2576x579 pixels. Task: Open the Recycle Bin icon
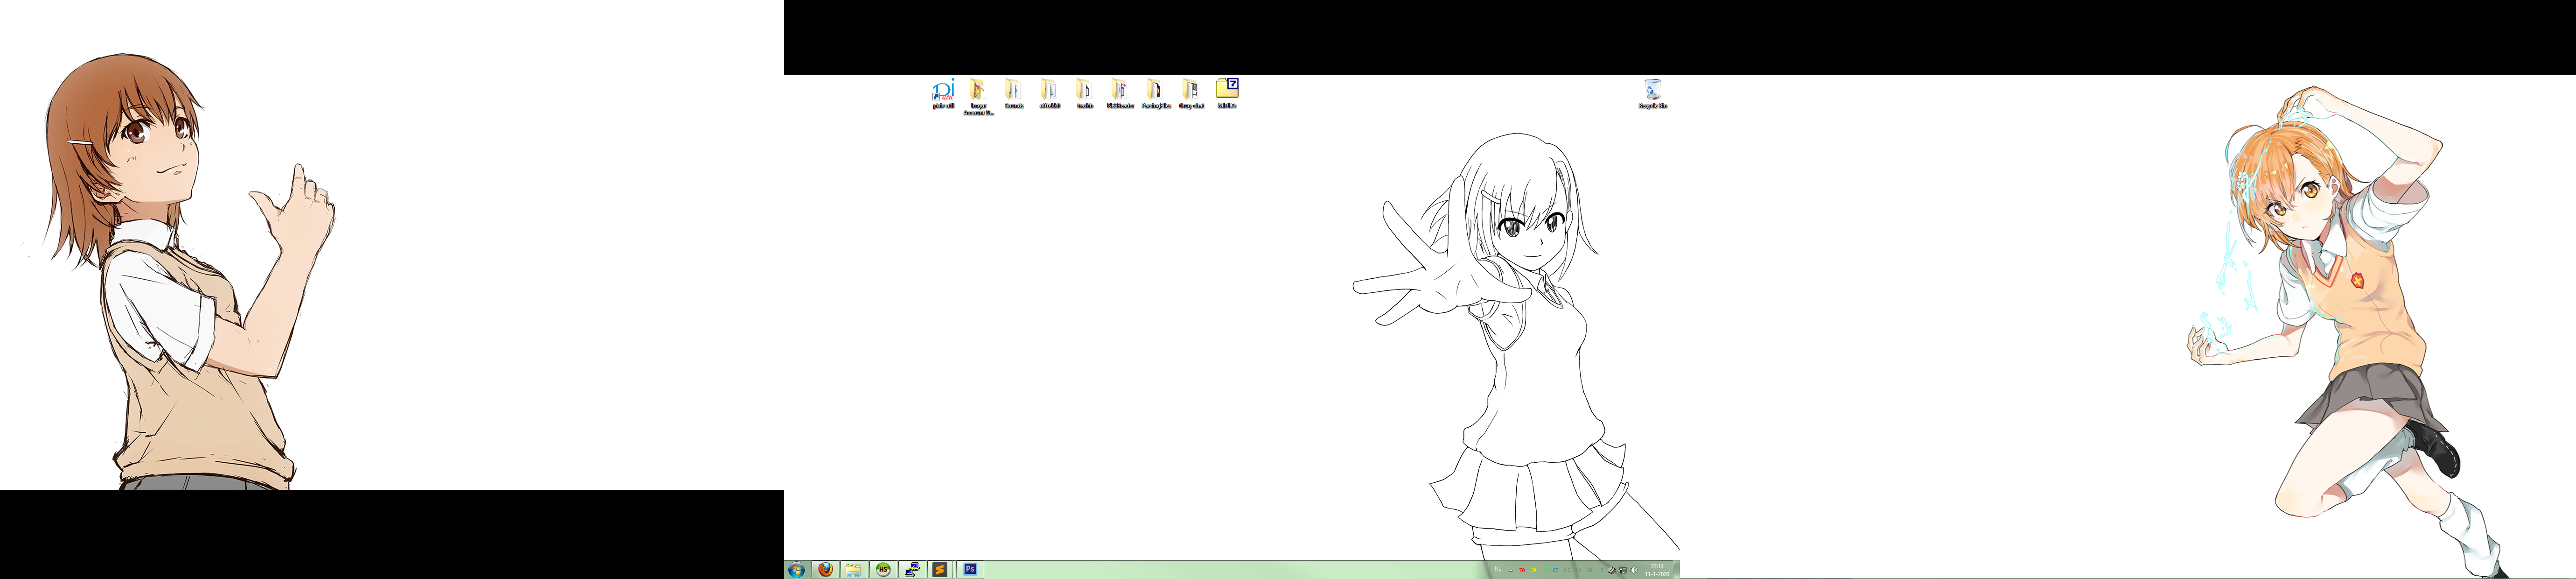(x=1652, y=94)
